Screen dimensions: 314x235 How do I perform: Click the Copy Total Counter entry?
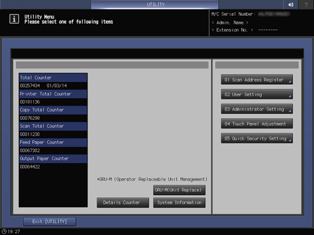coord(53,110)
